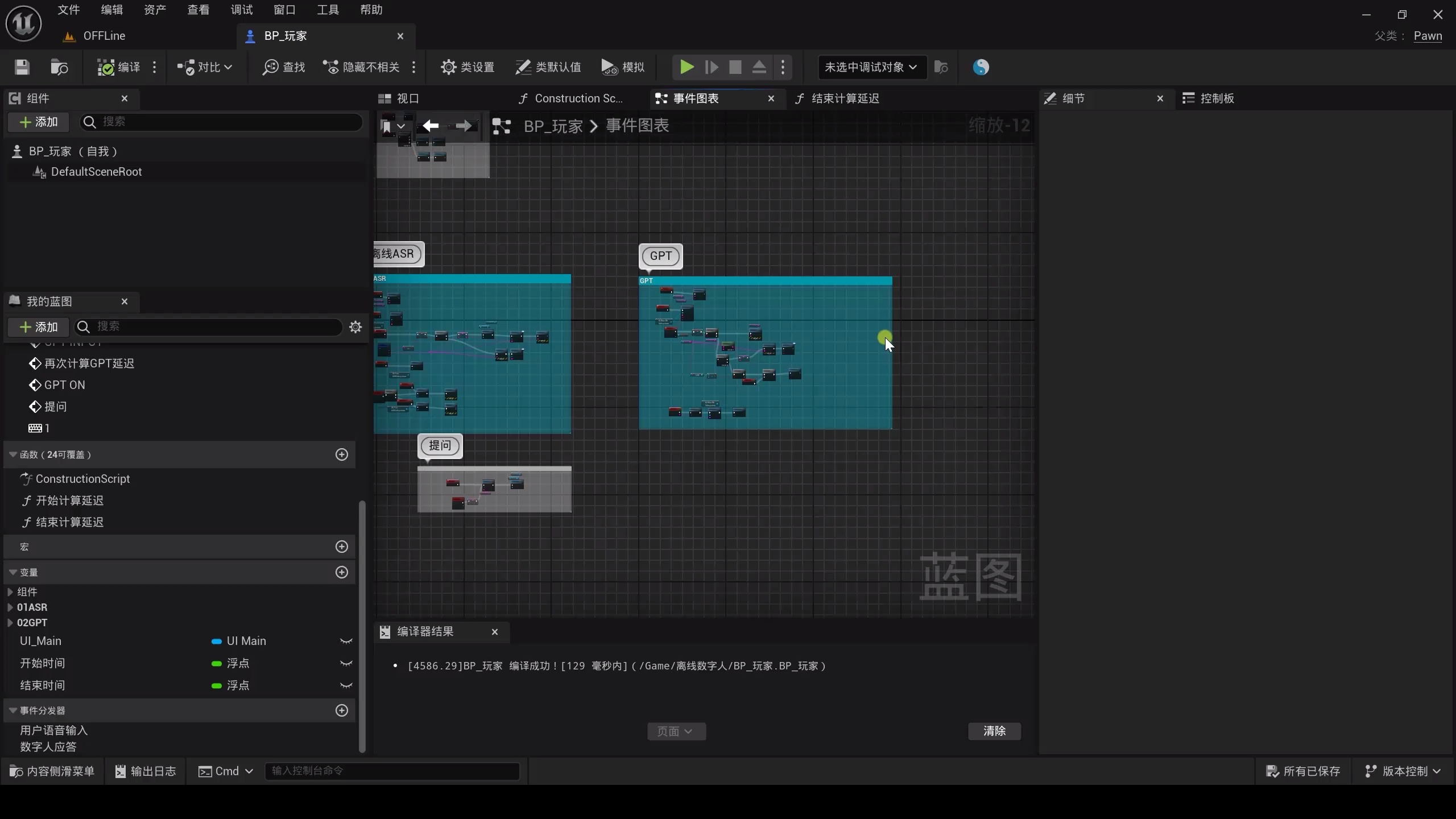Expand the 01ASR variable category
1456x819 pixels.
[10, 607]
